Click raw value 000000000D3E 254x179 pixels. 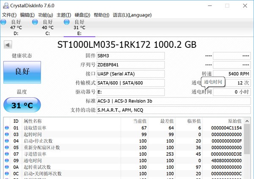[x=226, y=154]
